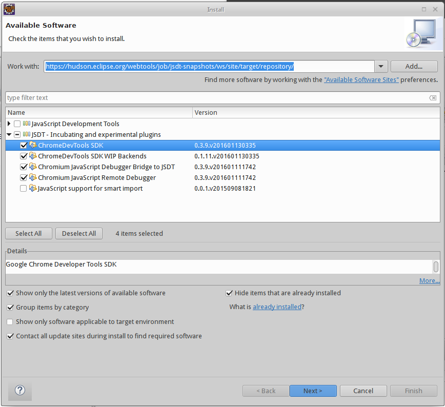Viewport: 445px width, 407px height.
Task: Click the Eclipse app icon in title bar
Action: coord(9,9)
